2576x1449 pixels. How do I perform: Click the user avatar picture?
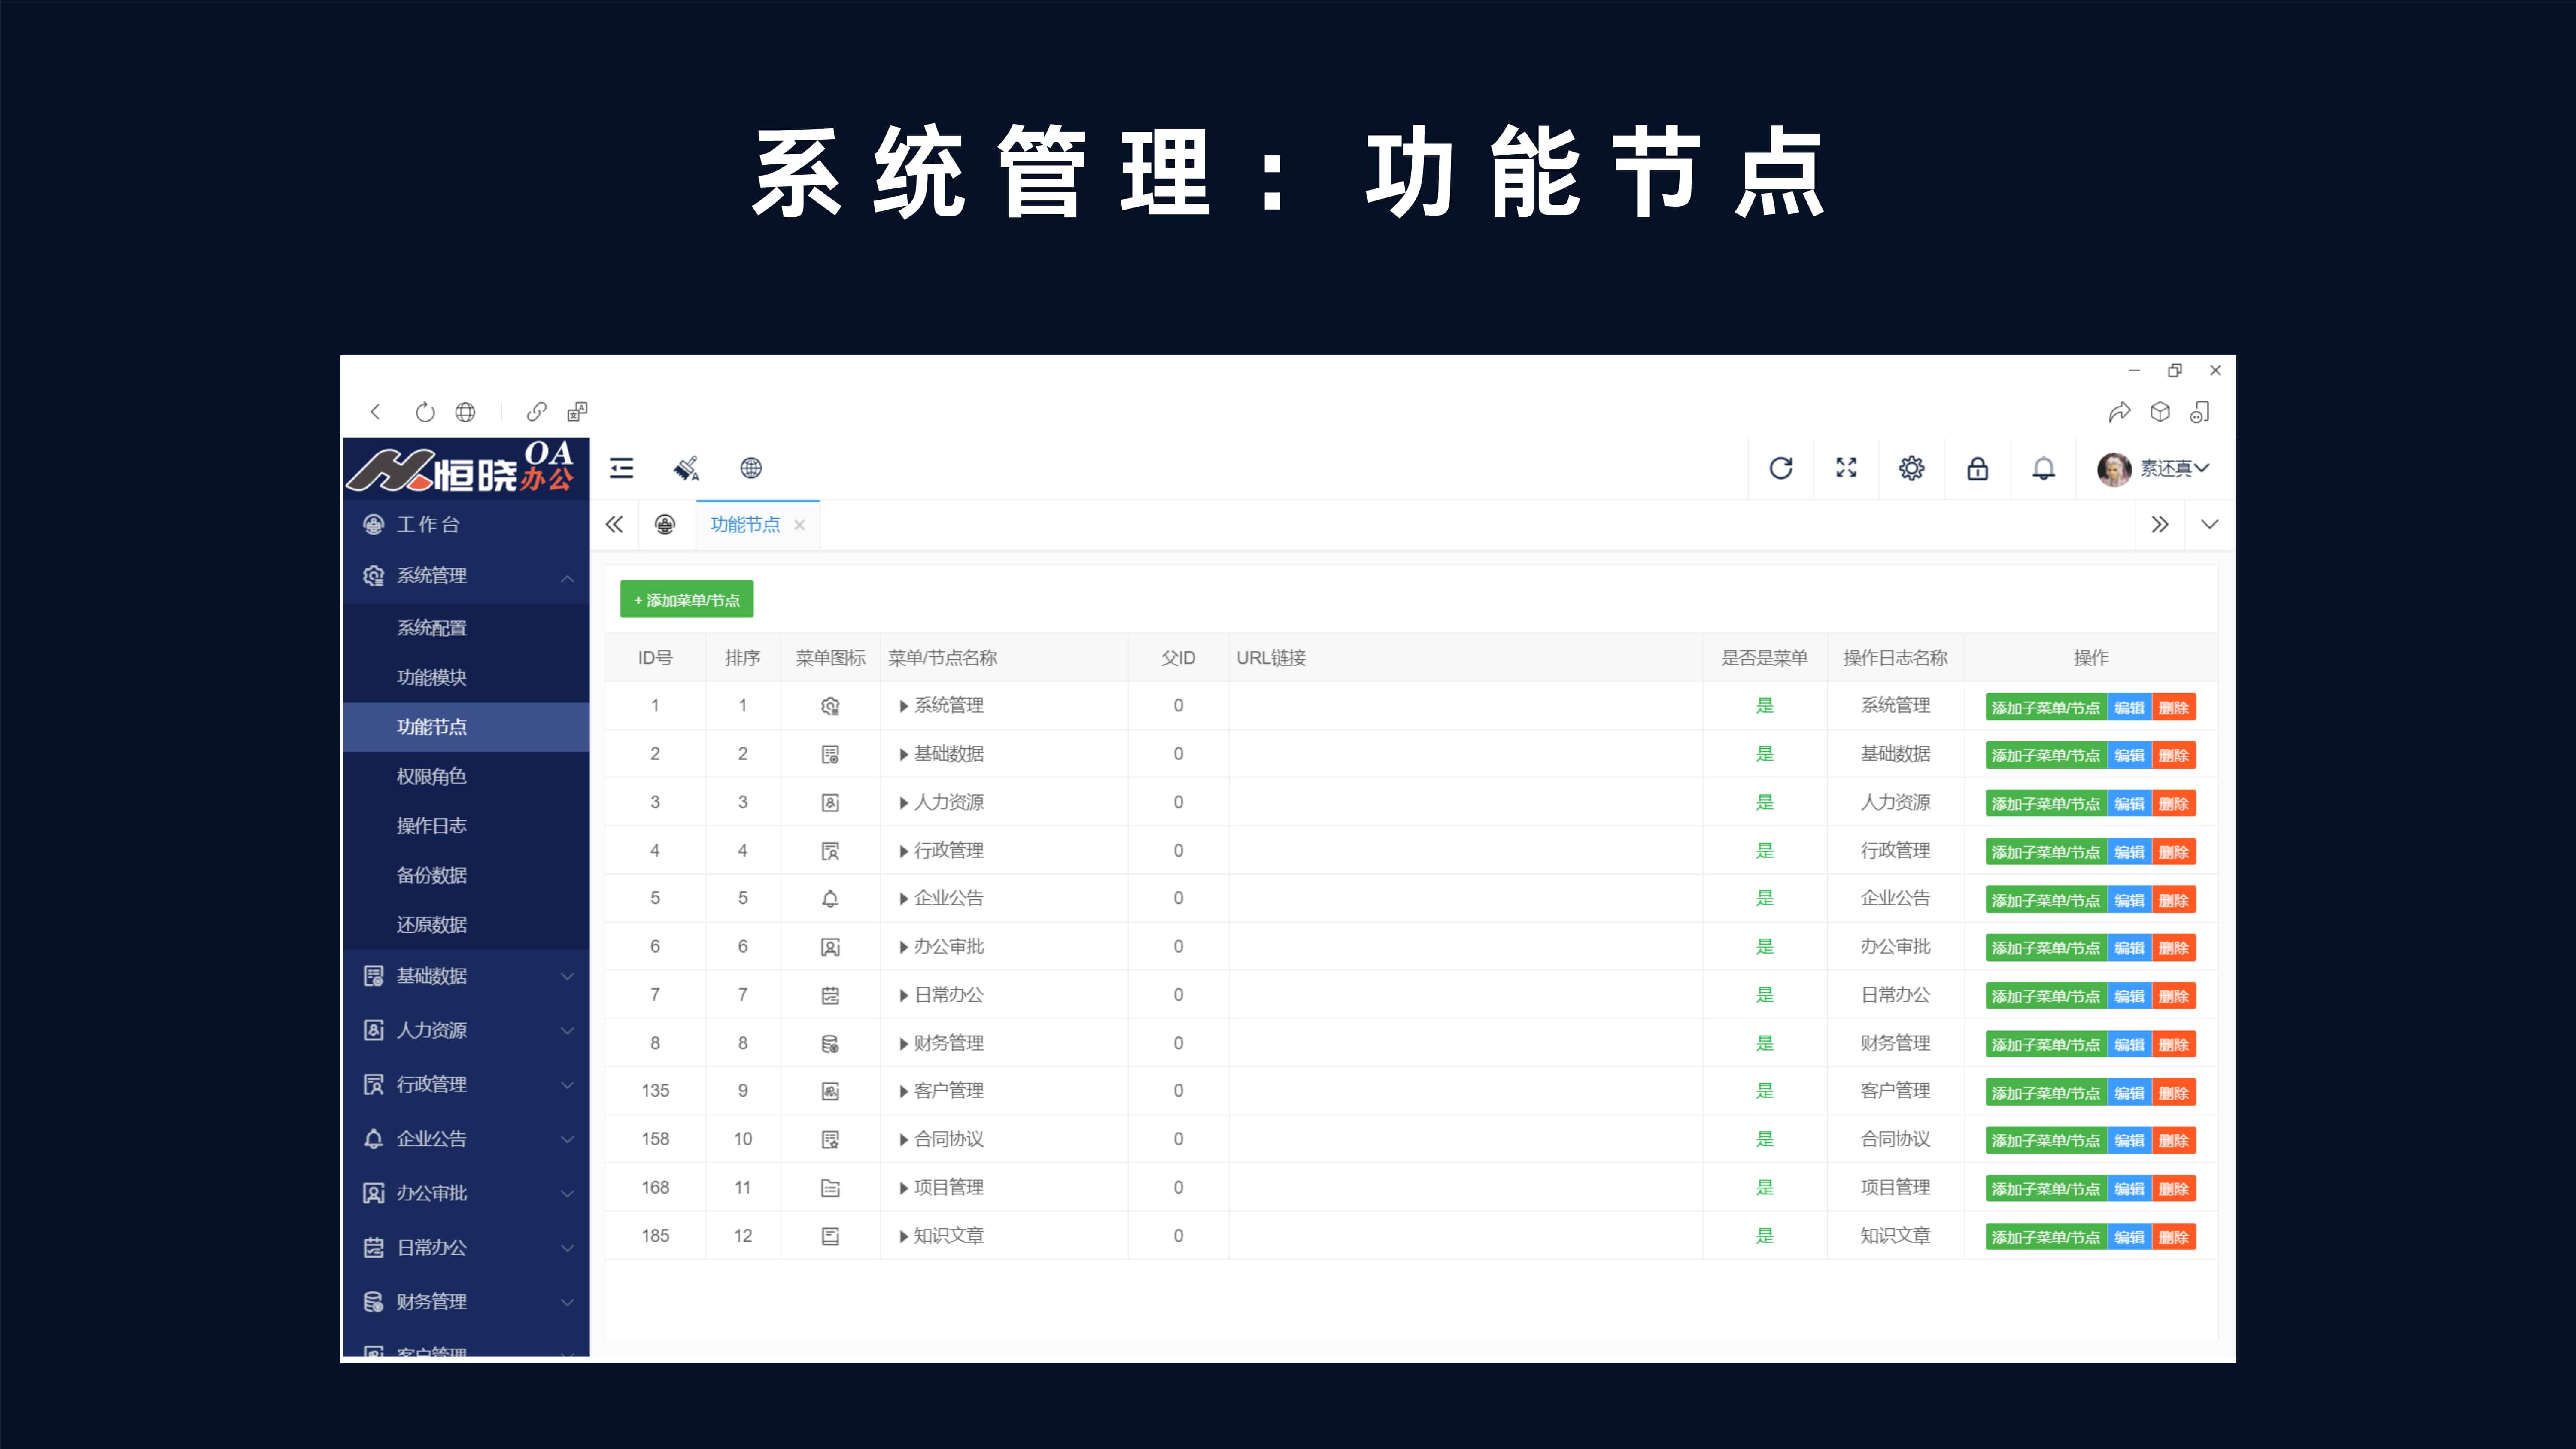pos(2114,469)
